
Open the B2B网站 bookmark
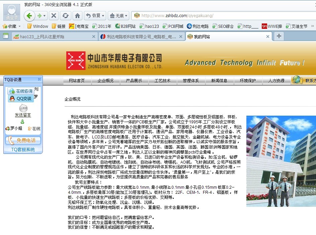point(125,26)
